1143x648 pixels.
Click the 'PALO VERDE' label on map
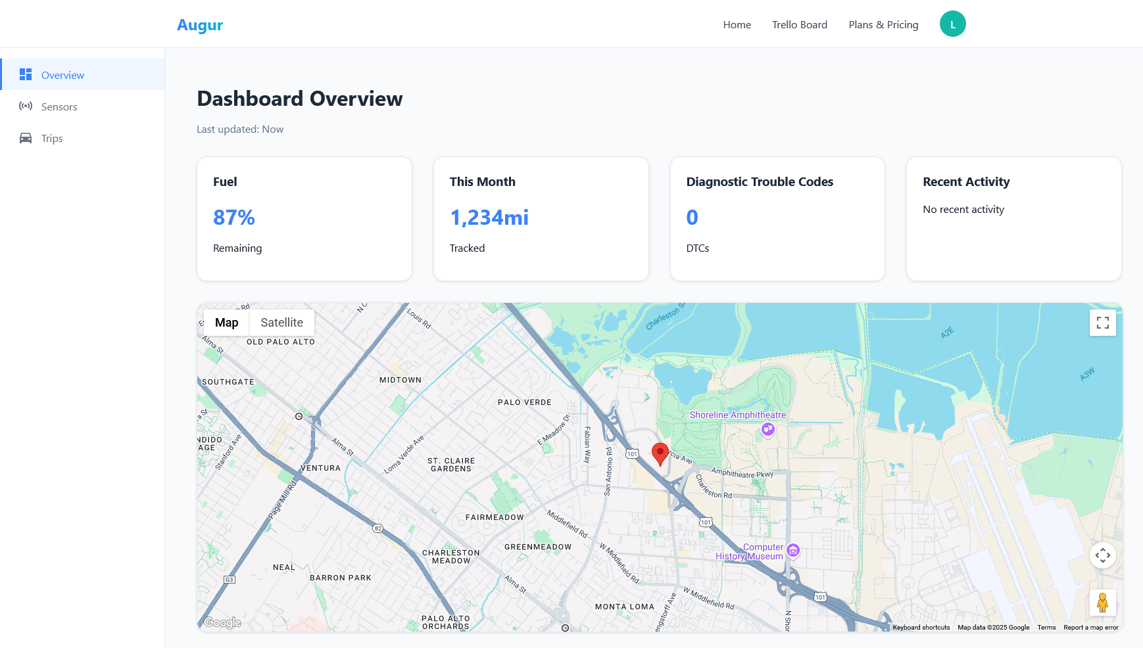(524, 402)
